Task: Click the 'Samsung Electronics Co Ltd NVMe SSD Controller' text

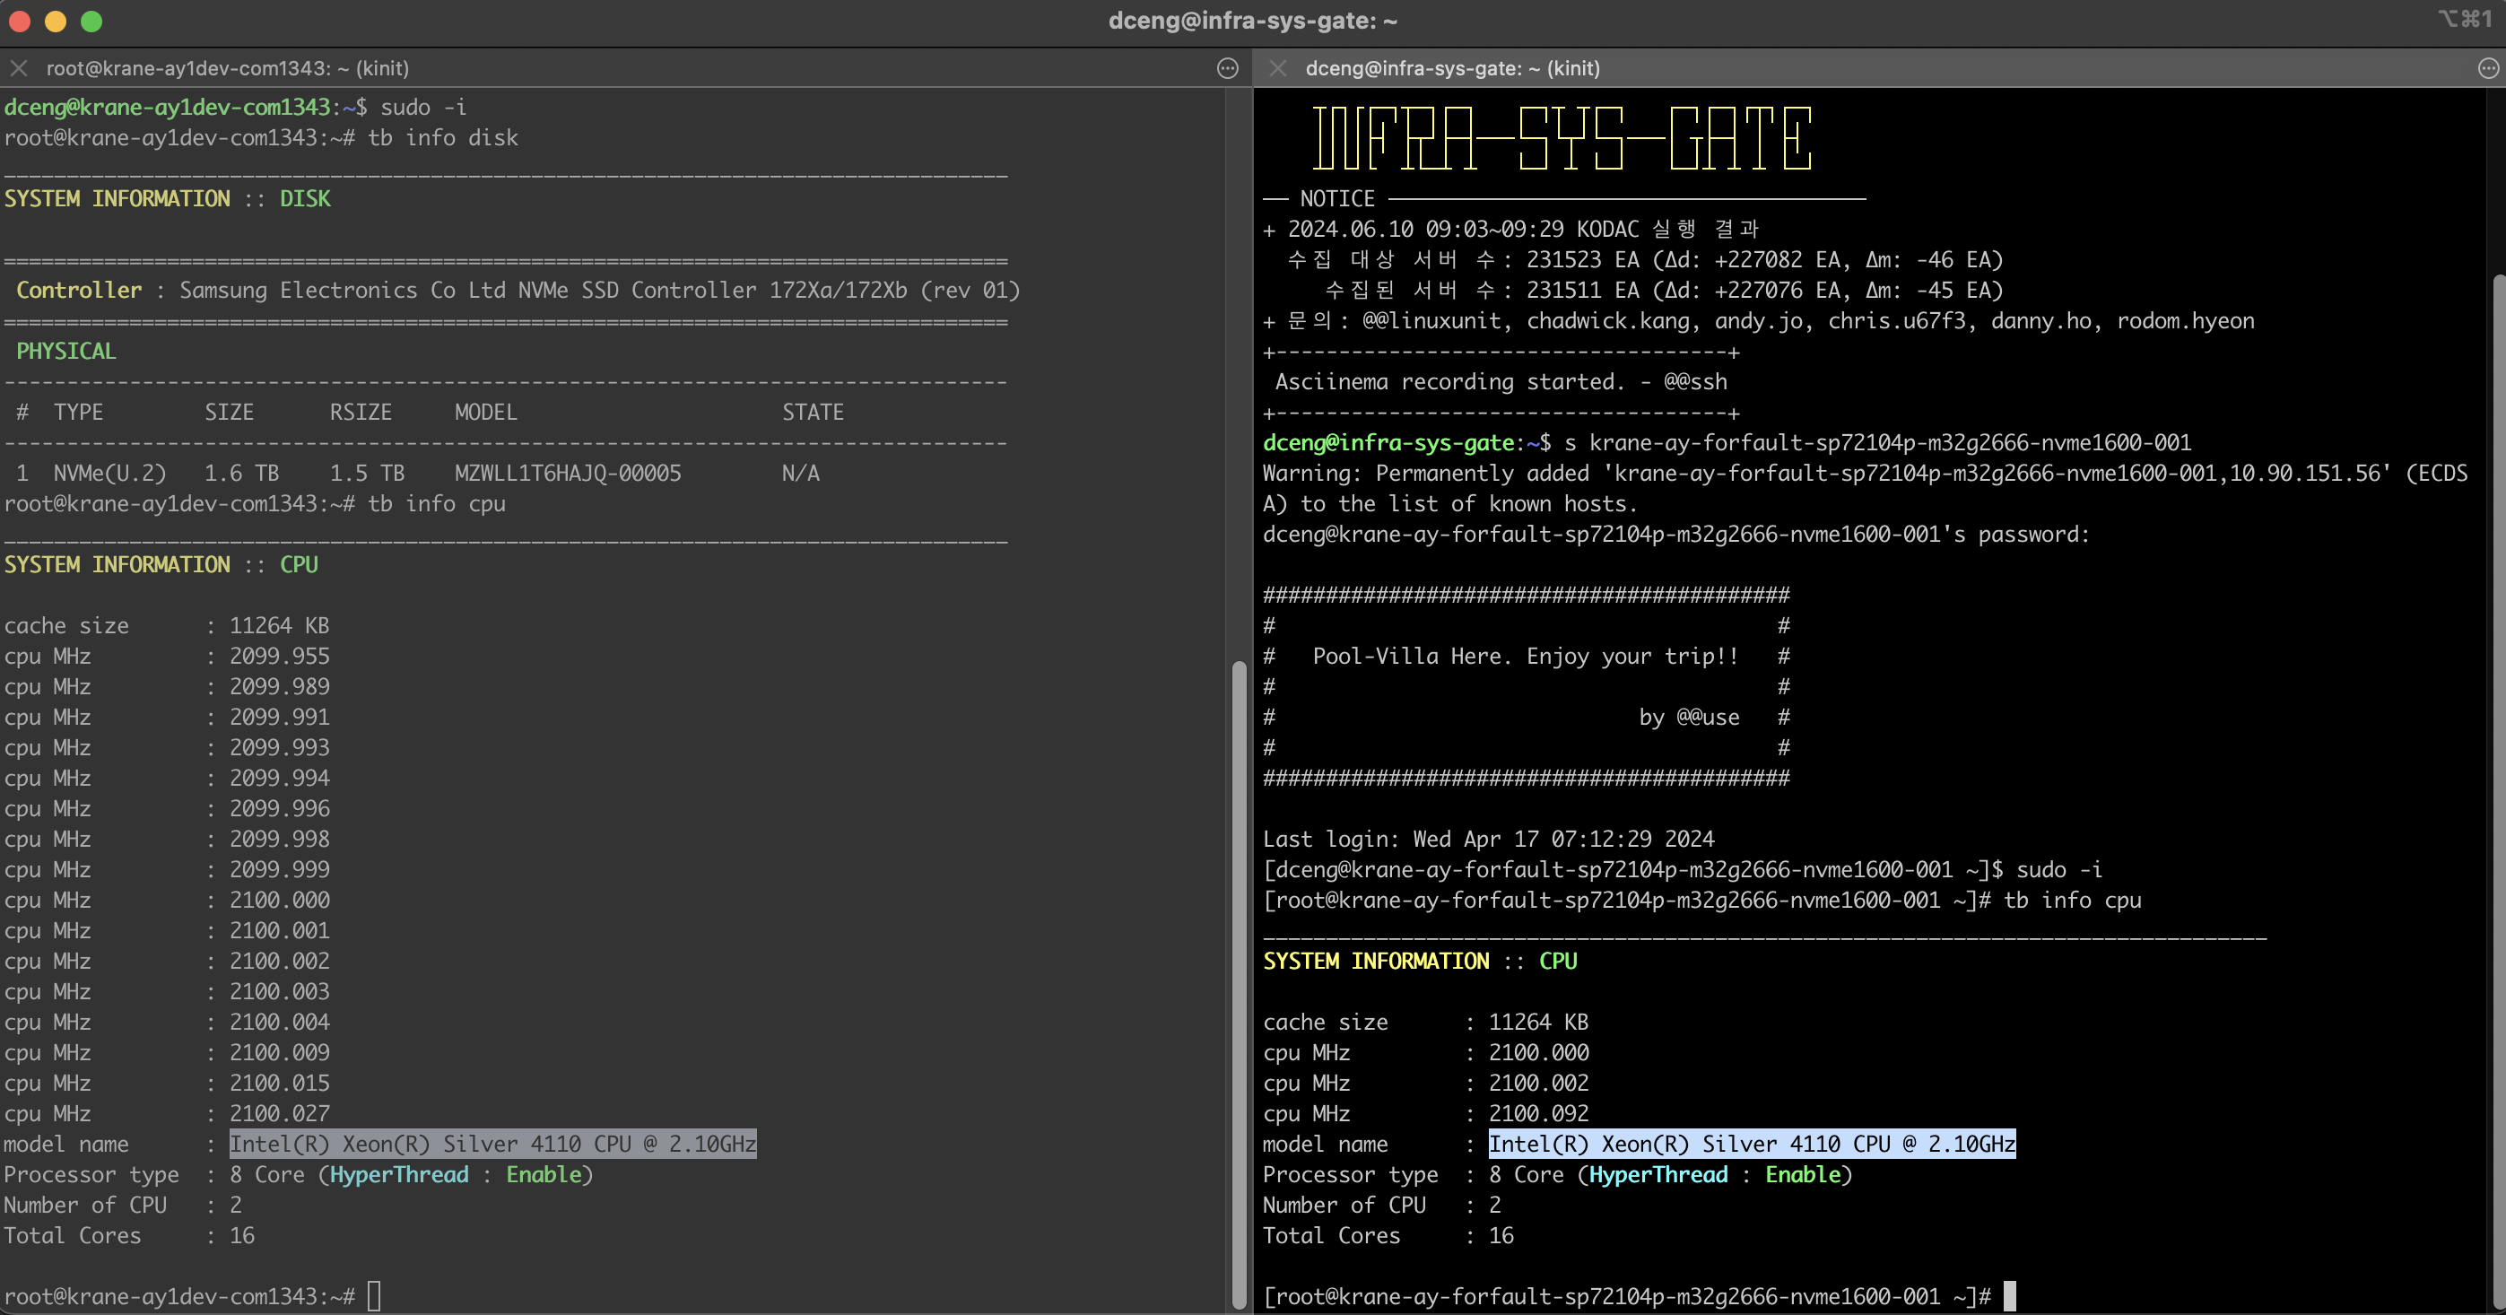Action: (x=468, y=290)
